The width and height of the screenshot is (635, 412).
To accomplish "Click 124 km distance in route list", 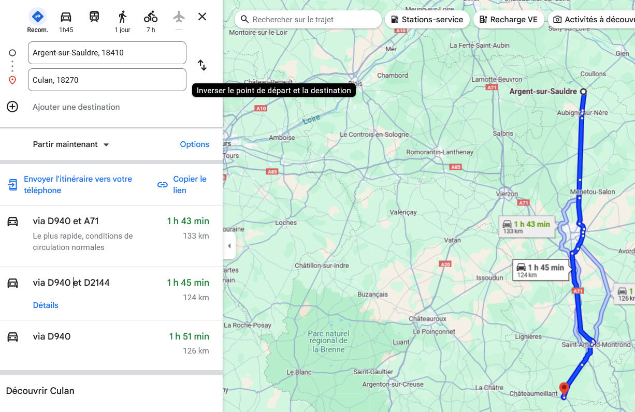I will (x=196, y=298).
